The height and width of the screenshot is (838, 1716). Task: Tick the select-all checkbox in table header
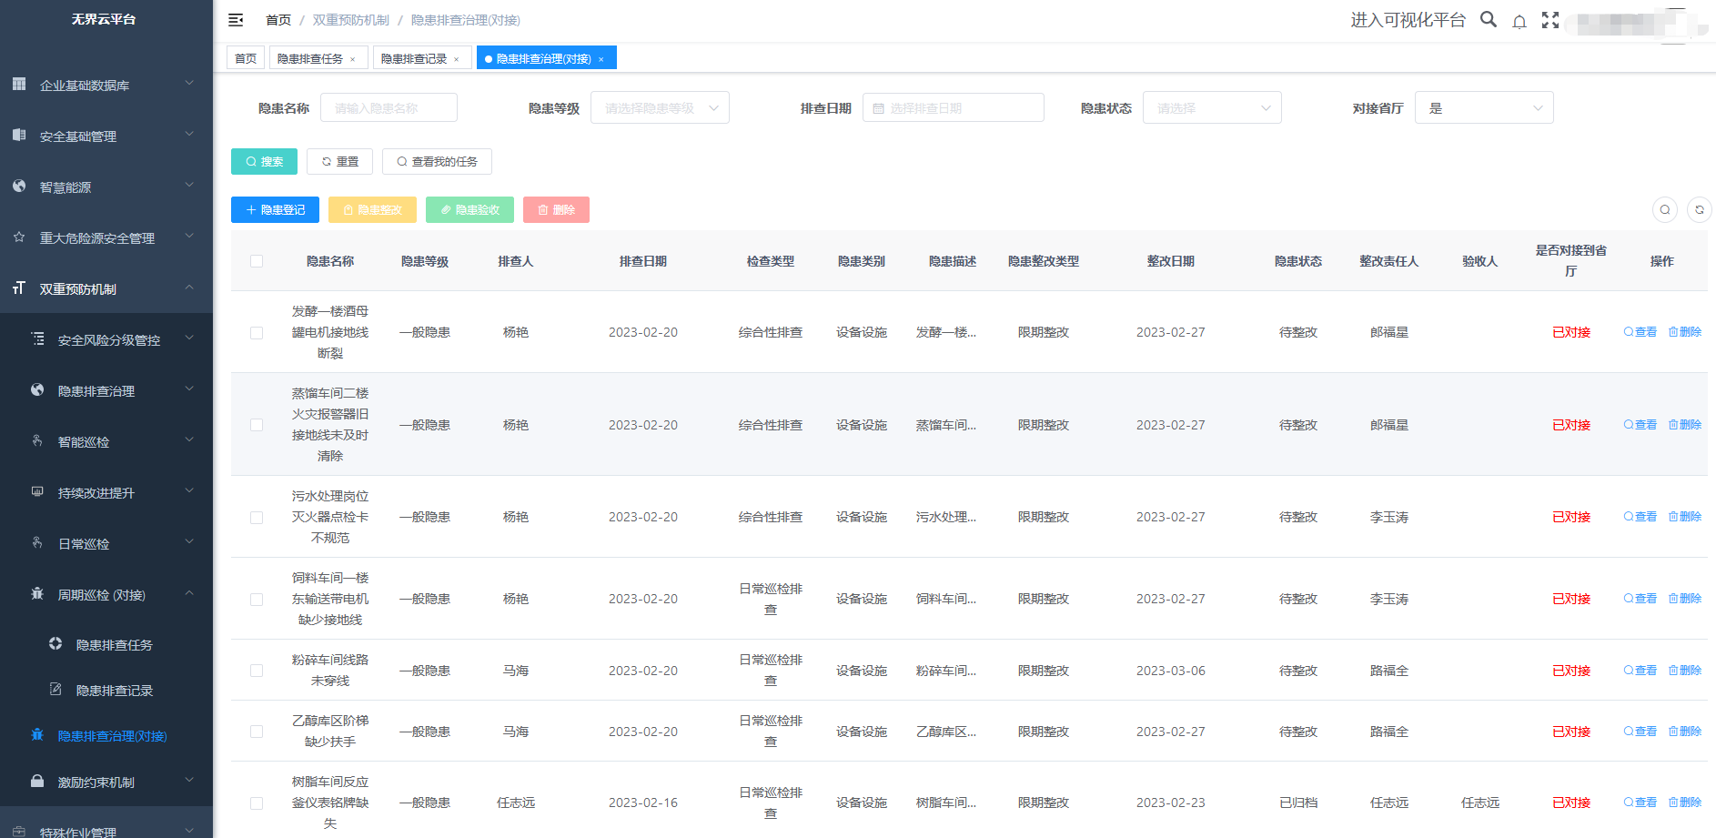tap(257, 261)
